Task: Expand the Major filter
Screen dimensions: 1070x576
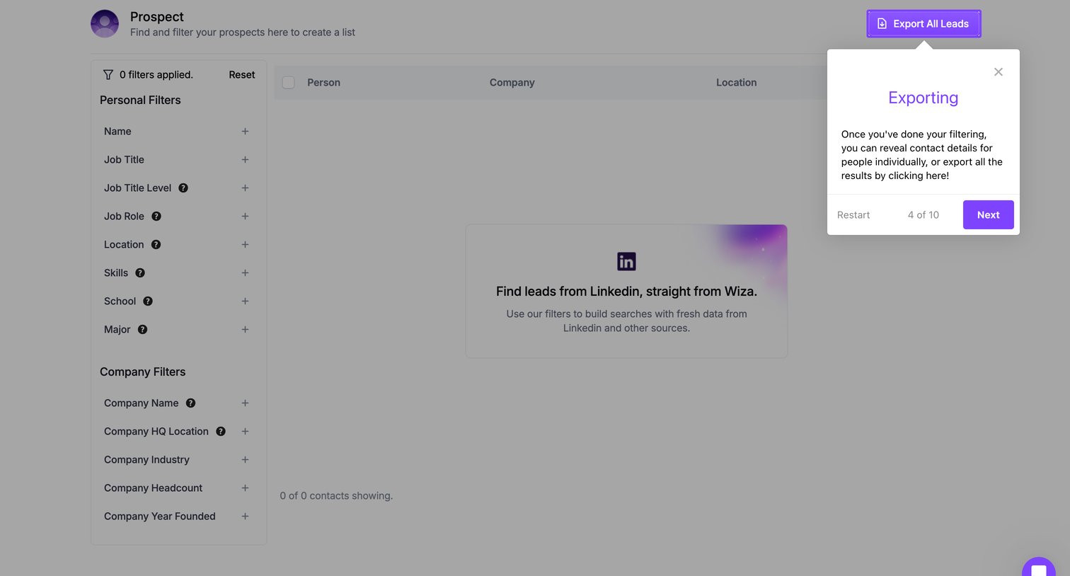Action: click(245, 330)
